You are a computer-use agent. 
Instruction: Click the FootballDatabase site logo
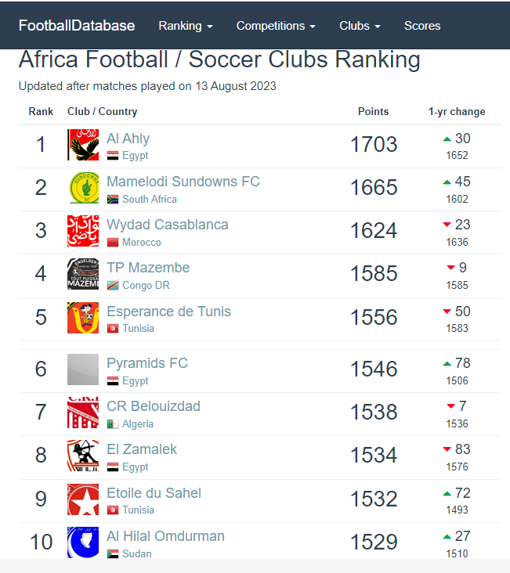point(77,26)
